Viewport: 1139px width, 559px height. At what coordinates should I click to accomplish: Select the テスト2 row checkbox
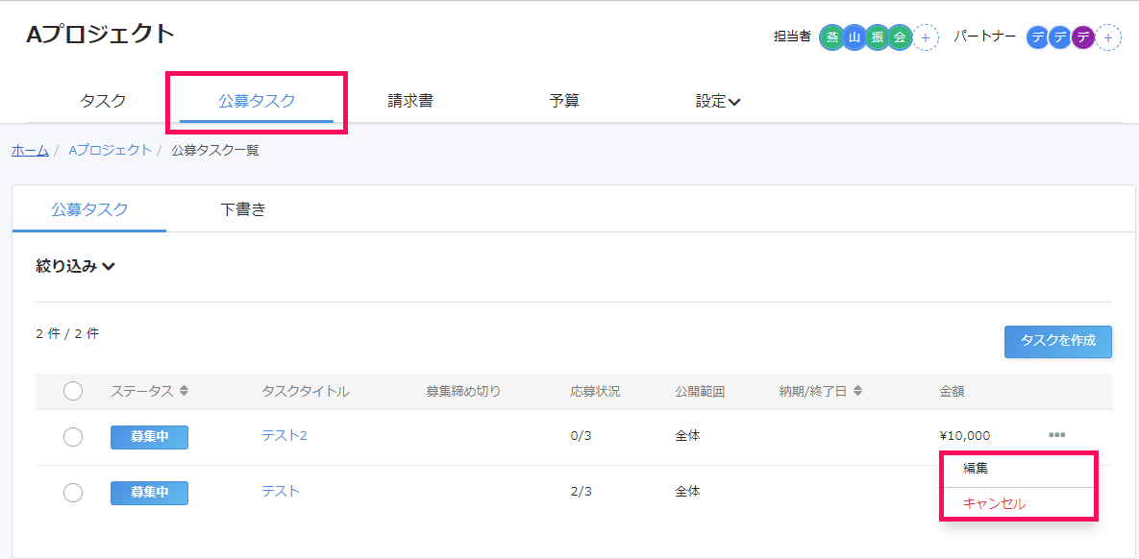(73, 437)
